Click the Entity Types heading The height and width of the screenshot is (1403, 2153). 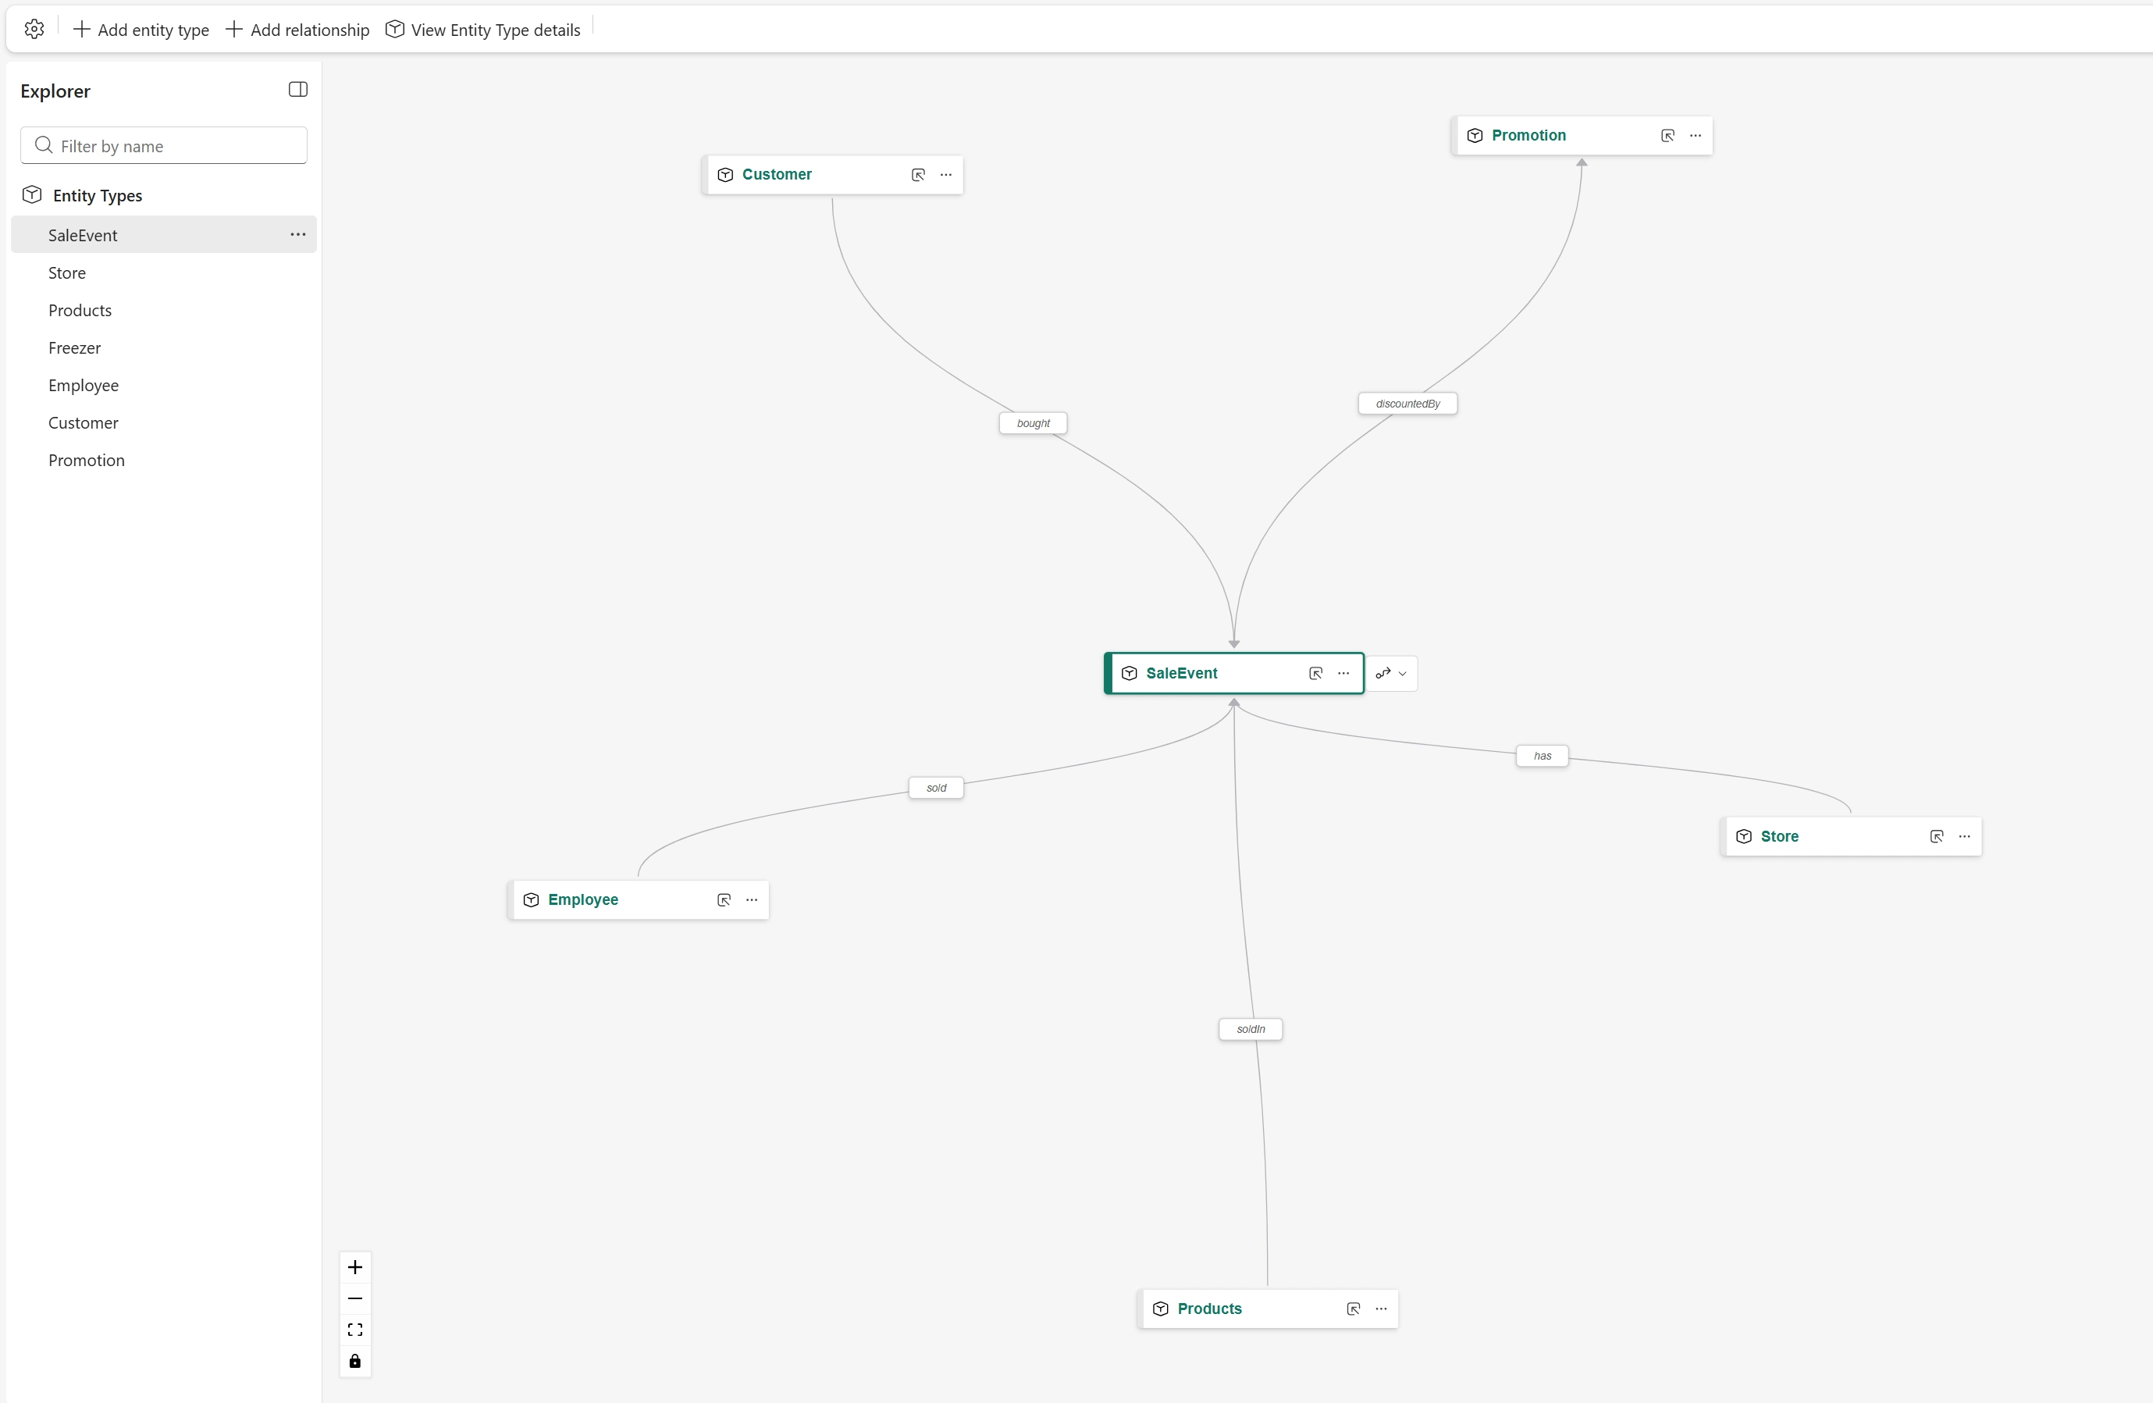(98, 195)
